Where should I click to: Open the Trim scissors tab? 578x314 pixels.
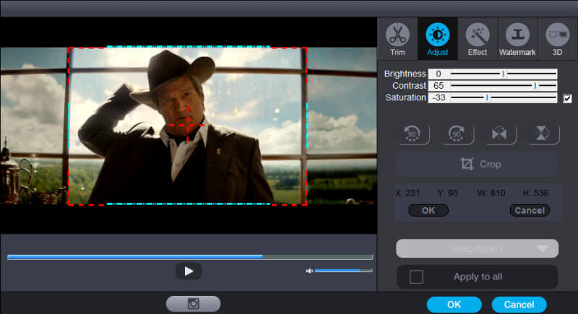[x=397, y=39]
